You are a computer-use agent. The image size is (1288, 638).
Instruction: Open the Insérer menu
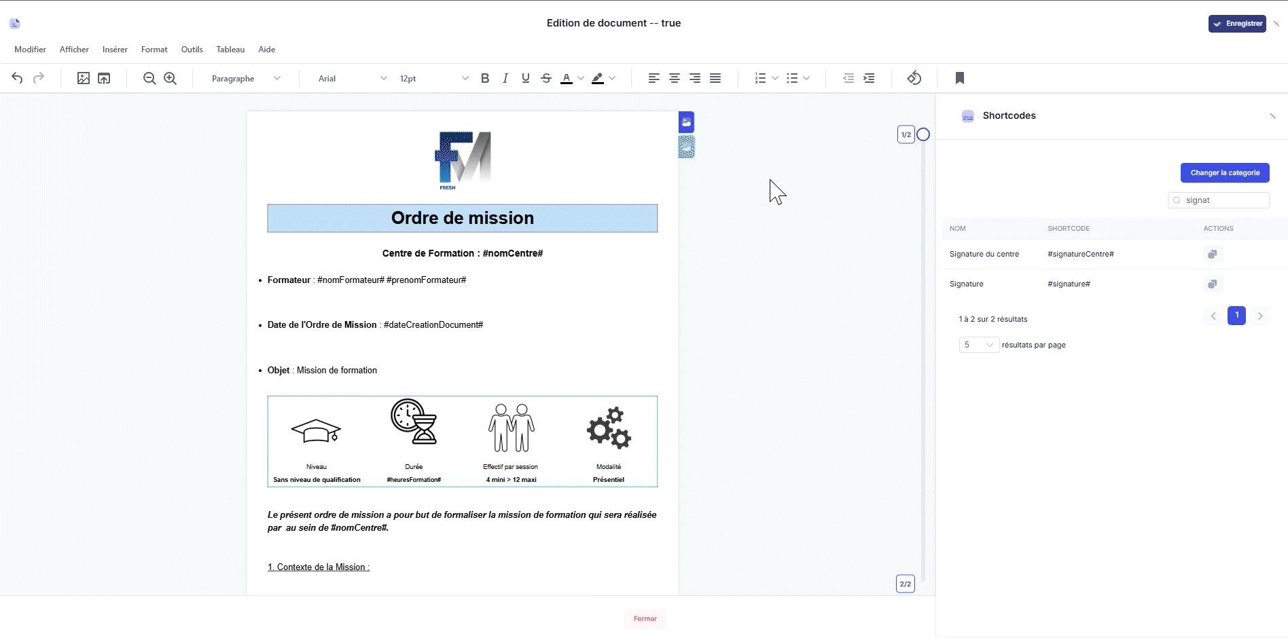[115, 50]
